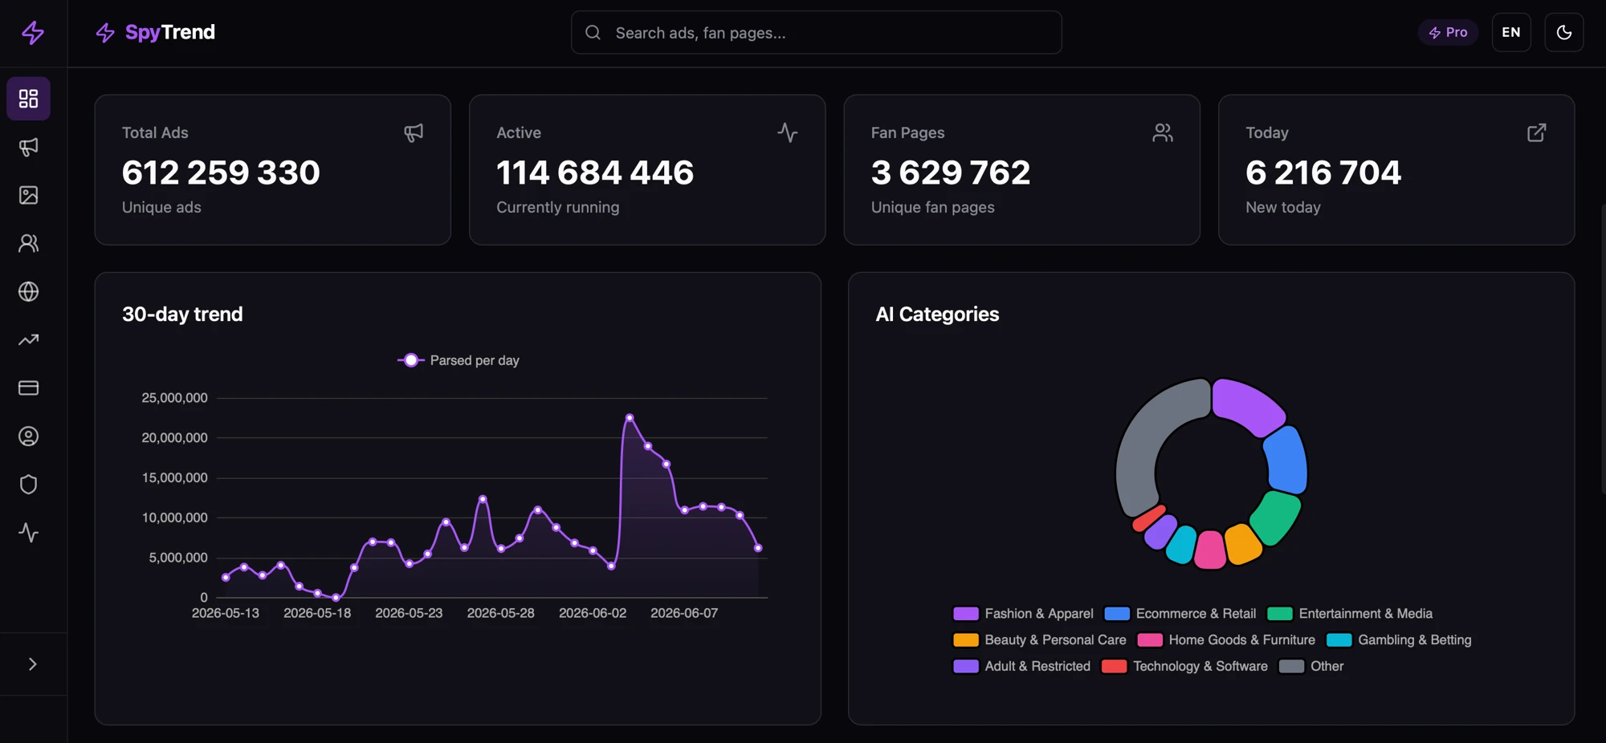Open the shield icon in sidebar

click(x=28, y=484)
